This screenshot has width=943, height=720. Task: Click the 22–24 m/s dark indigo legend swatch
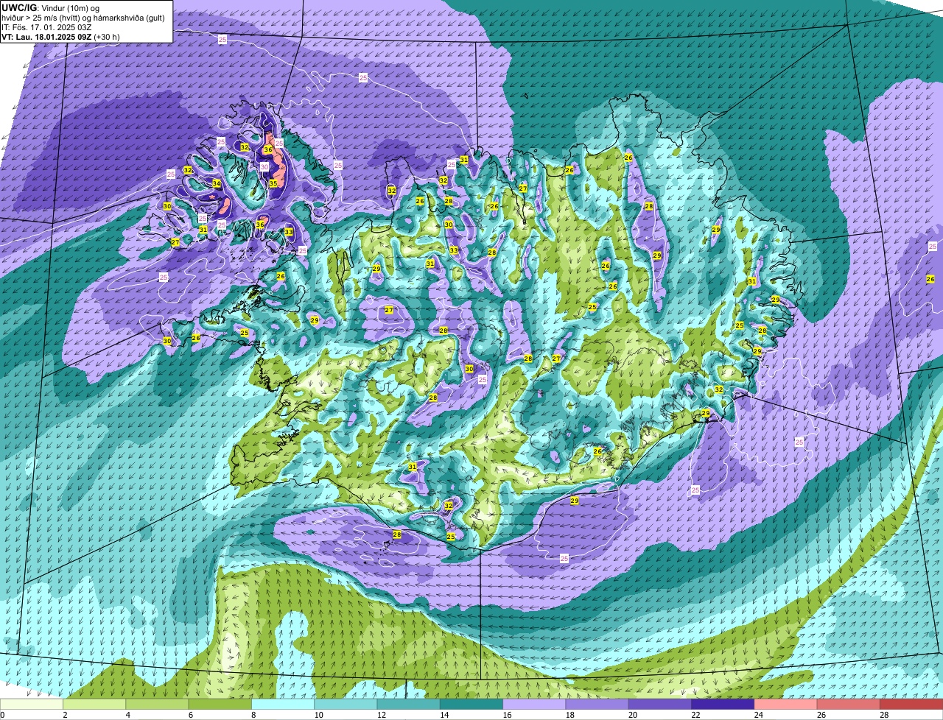(723, 704)
